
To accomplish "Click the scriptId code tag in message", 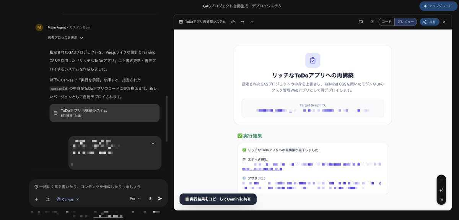I will click(x=59, y=89).
